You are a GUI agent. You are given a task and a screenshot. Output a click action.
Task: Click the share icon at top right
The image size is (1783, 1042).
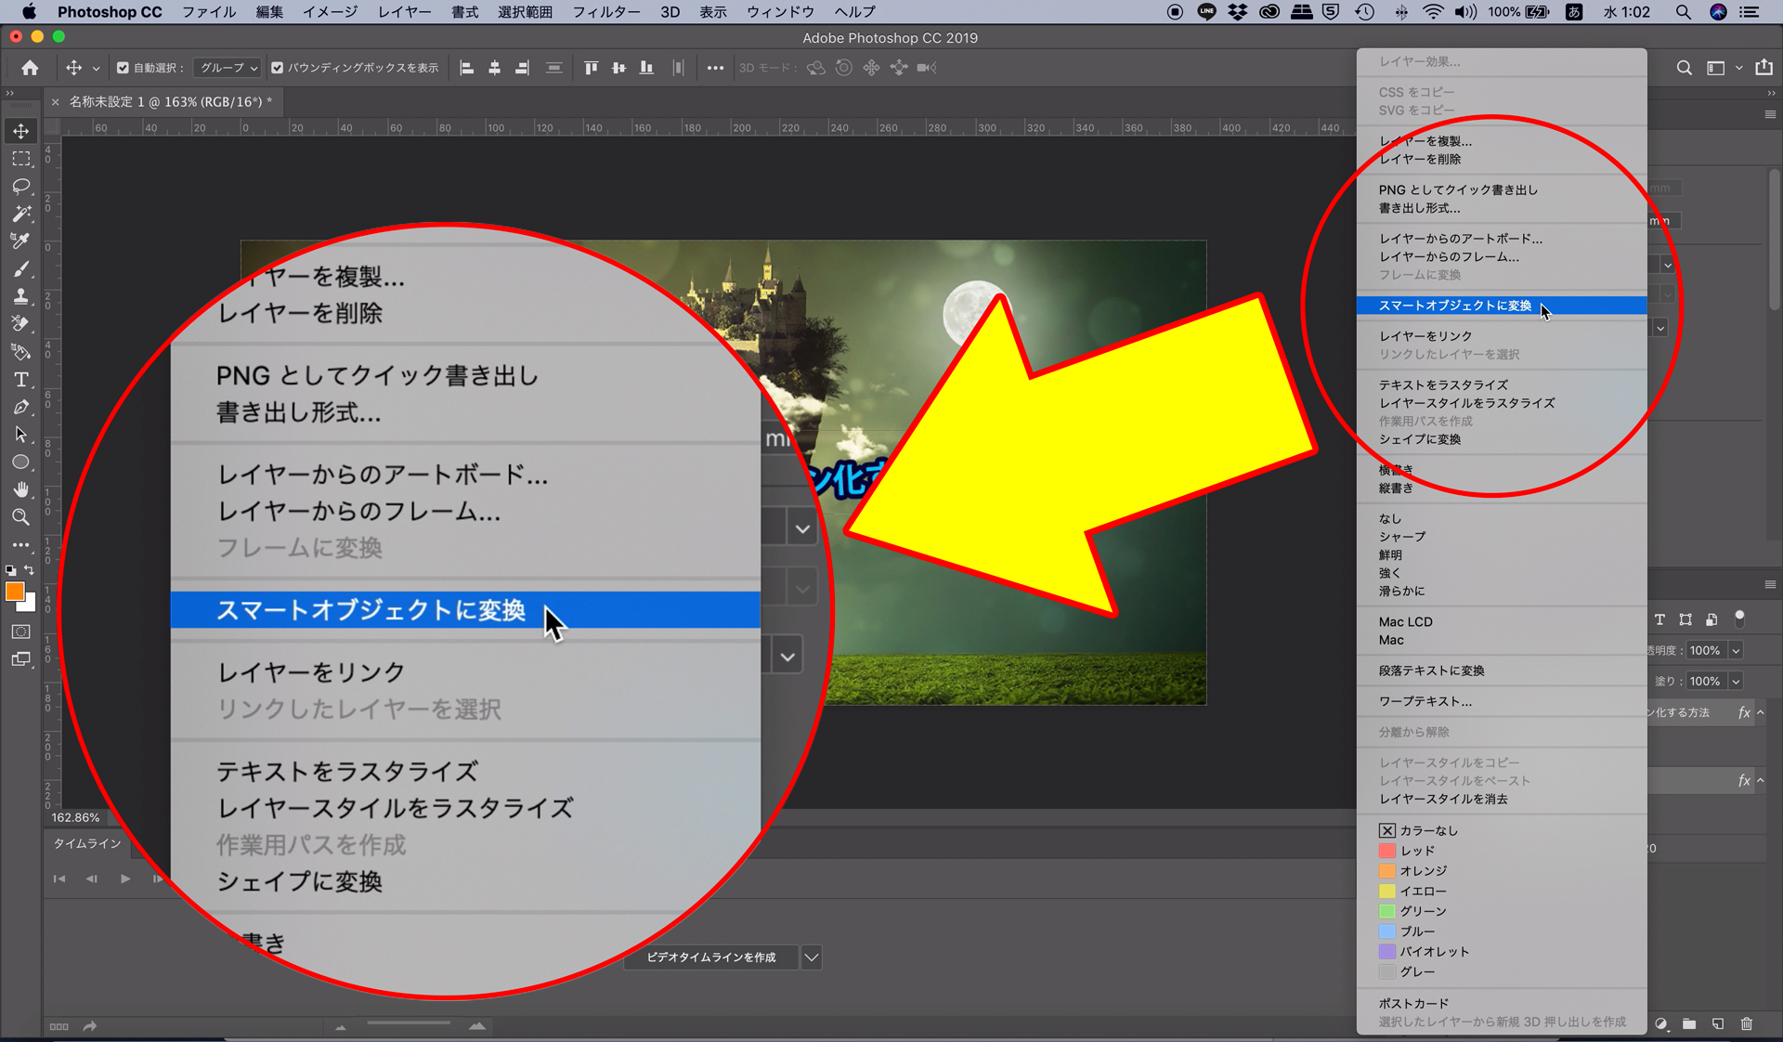(1764, 68)
